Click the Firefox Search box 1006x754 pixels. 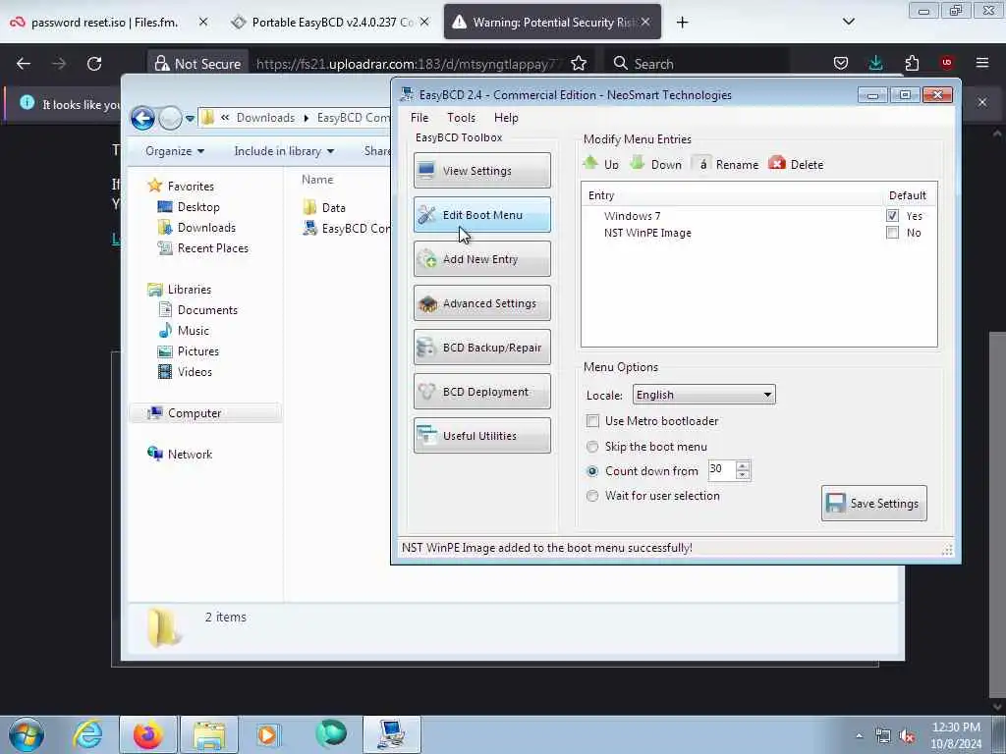pyautogui.click(x=697, y=64)
